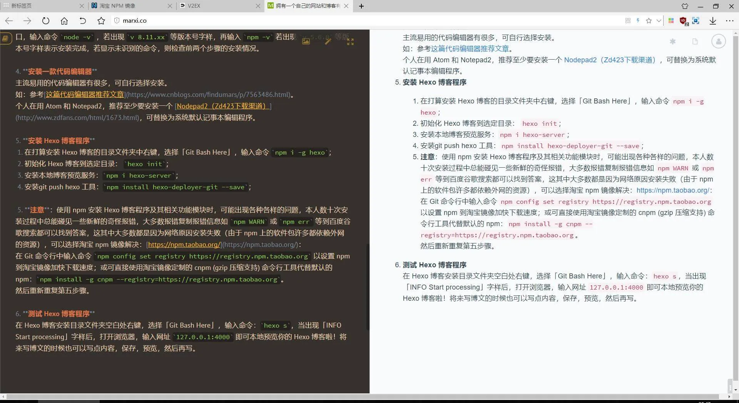The width and height of the screenshot is (739, 403).
Task: Click 127.0.0.1:4000 code in preview
Action: tap(616, 287)
